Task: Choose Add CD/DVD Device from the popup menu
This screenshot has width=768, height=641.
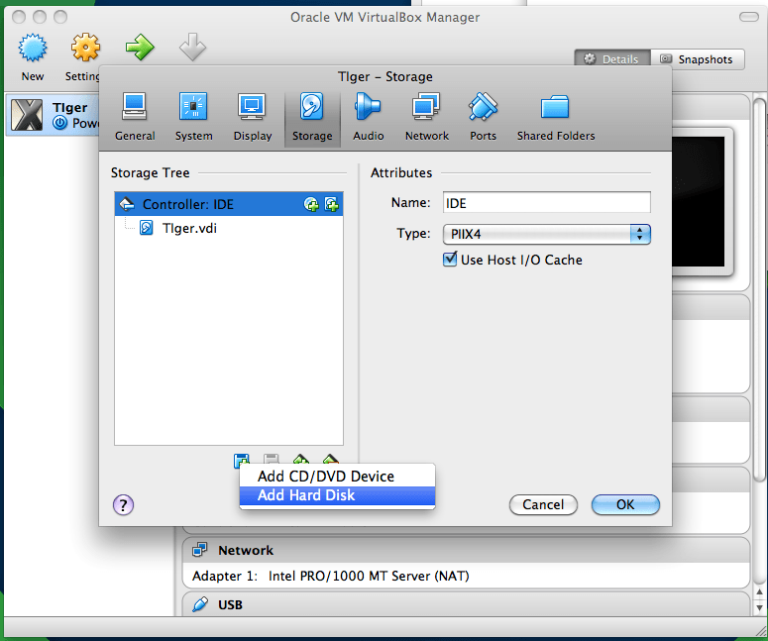Action: pos(337,476)
